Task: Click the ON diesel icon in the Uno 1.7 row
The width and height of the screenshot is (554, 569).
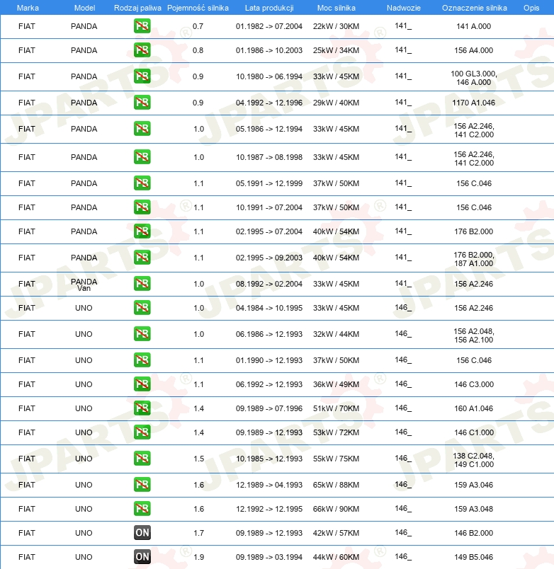Action: point(142,533)
